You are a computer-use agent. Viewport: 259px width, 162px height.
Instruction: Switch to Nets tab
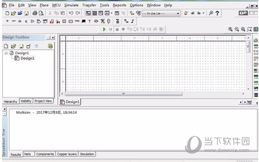click(x=28, y=154)
